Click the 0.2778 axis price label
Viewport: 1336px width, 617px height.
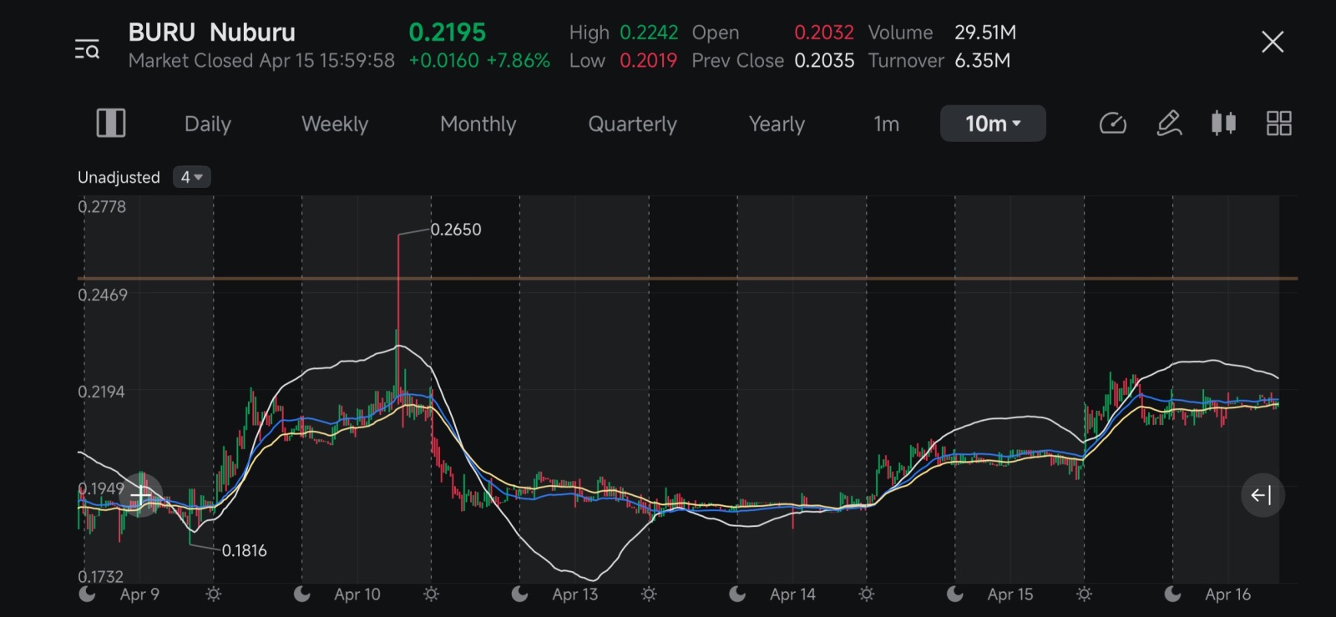pyautogui.click(x=102, y=207)
